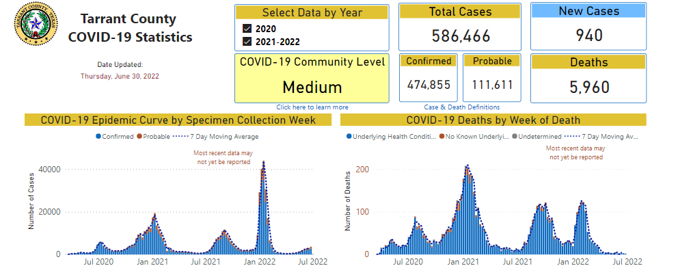Click the 200 y-axis label in deaths chart
Viewport: 678px width, 268px height.
pyautogui.click(x=362, y=170)
